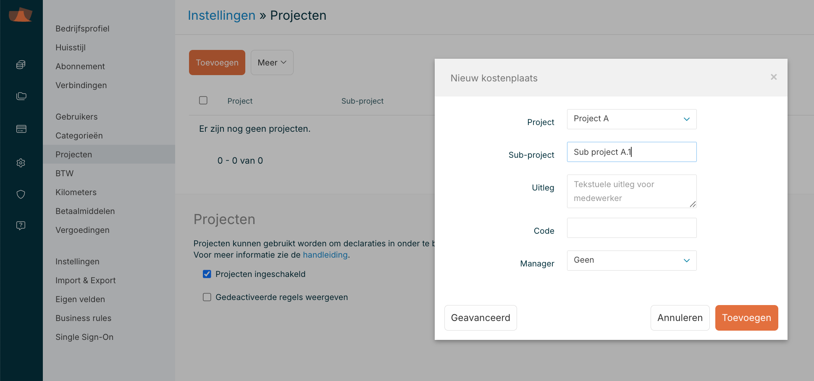The width and height of the screenshot is (814, 381).
Task: Enable Gedeactiveerde regels weergeven checkbox
Action: pyautogui.click(x=207, y=297)
